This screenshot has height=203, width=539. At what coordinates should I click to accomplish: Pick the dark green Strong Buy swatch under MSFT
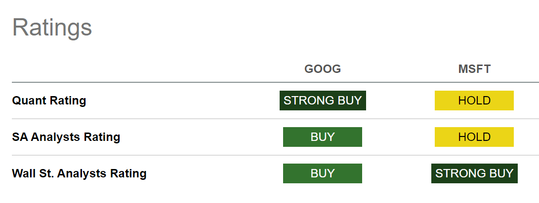(474, 173)
